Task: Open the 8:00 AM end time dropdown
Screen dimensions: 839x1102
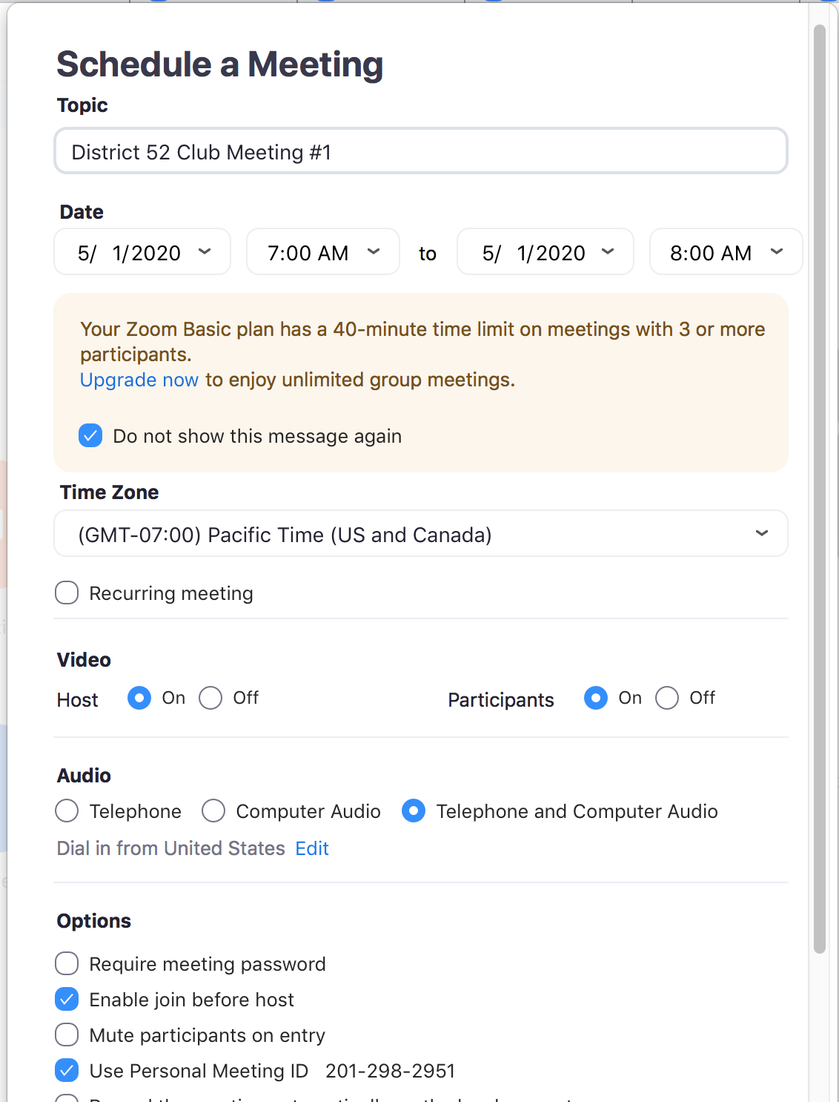Action: tap(726, 253)
